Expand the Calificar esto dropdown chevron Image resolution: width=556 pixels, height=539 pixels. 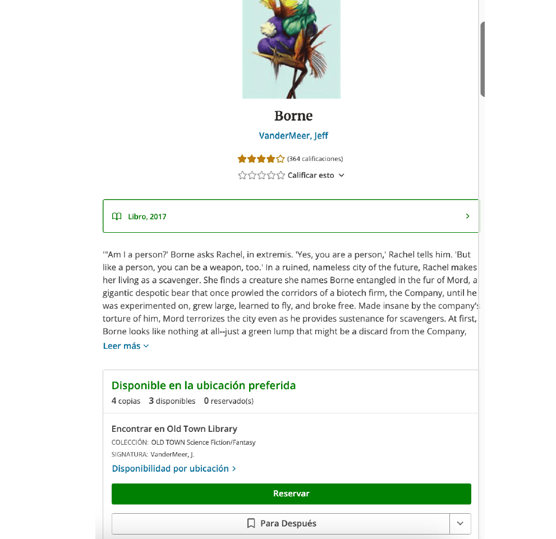[341, 176]
